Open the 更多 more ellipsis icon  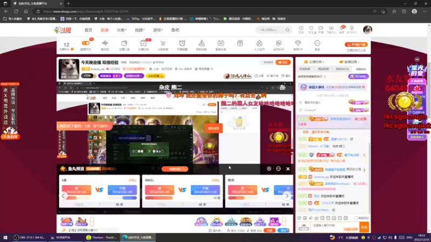[x=317, y=44]
